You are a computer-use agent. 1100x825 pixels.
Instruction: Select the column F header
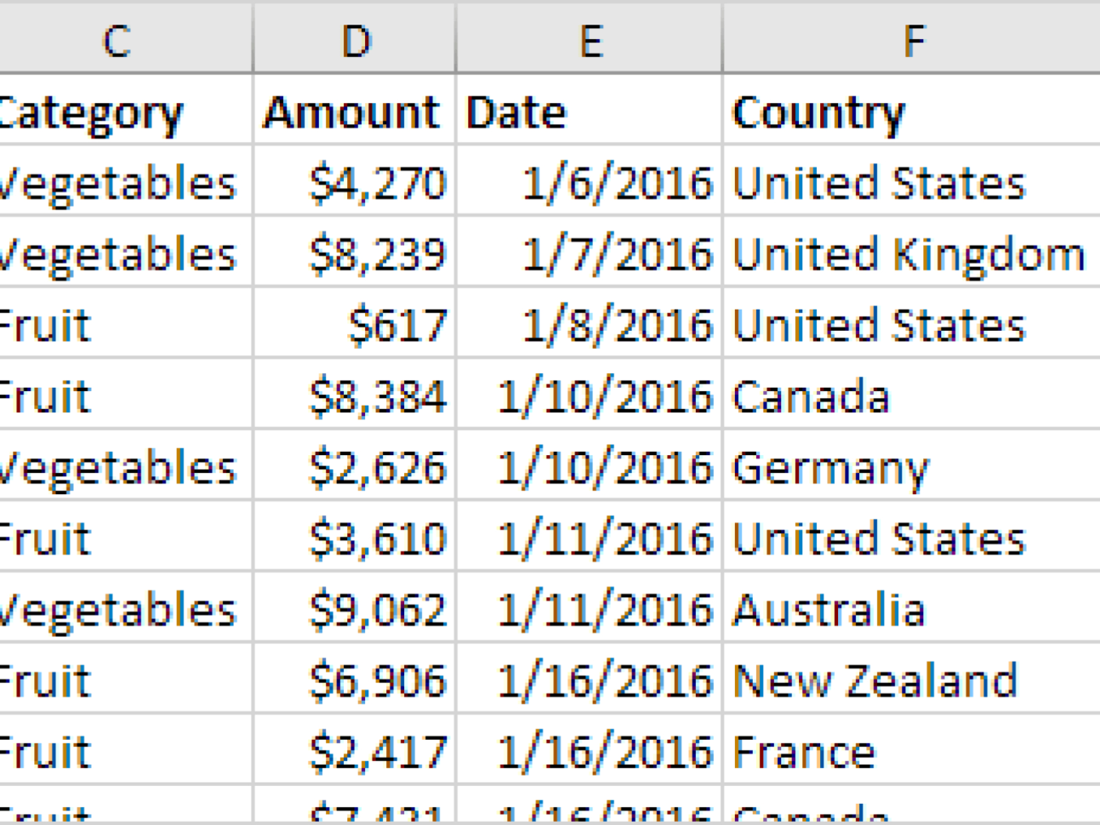912,39
